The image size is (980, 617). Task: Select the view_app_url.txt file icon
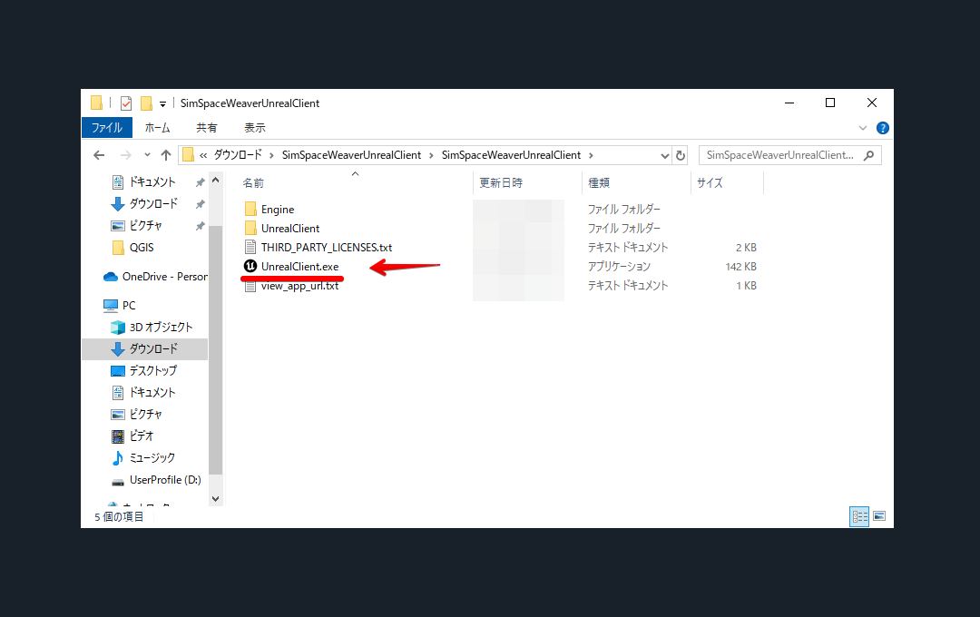[x=250, y=286]
